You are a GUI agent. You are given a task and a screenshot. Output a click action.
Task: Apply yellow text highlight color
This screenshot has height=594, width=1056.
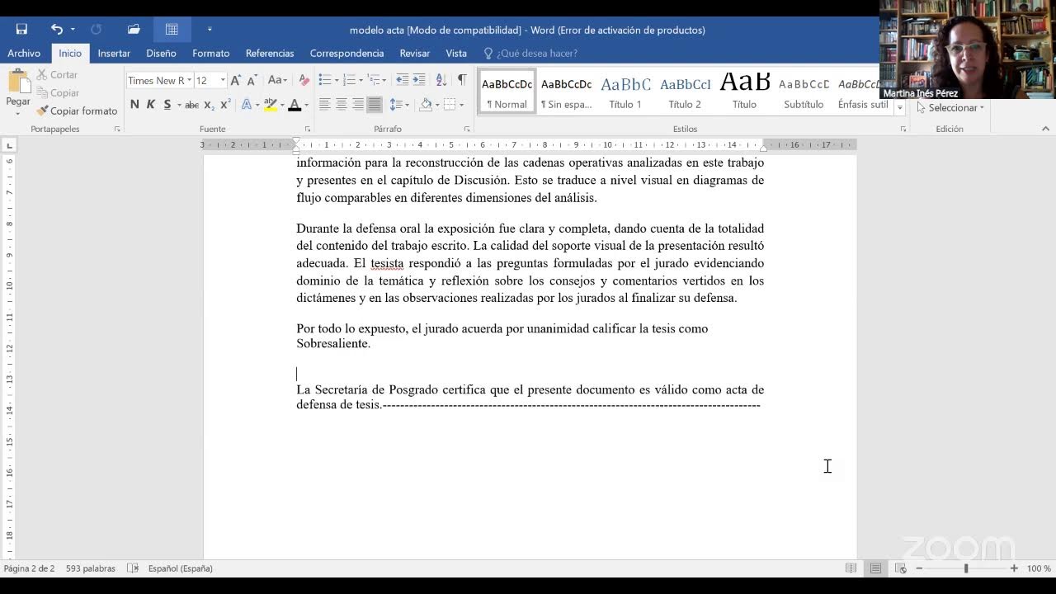tap(270, 105)
